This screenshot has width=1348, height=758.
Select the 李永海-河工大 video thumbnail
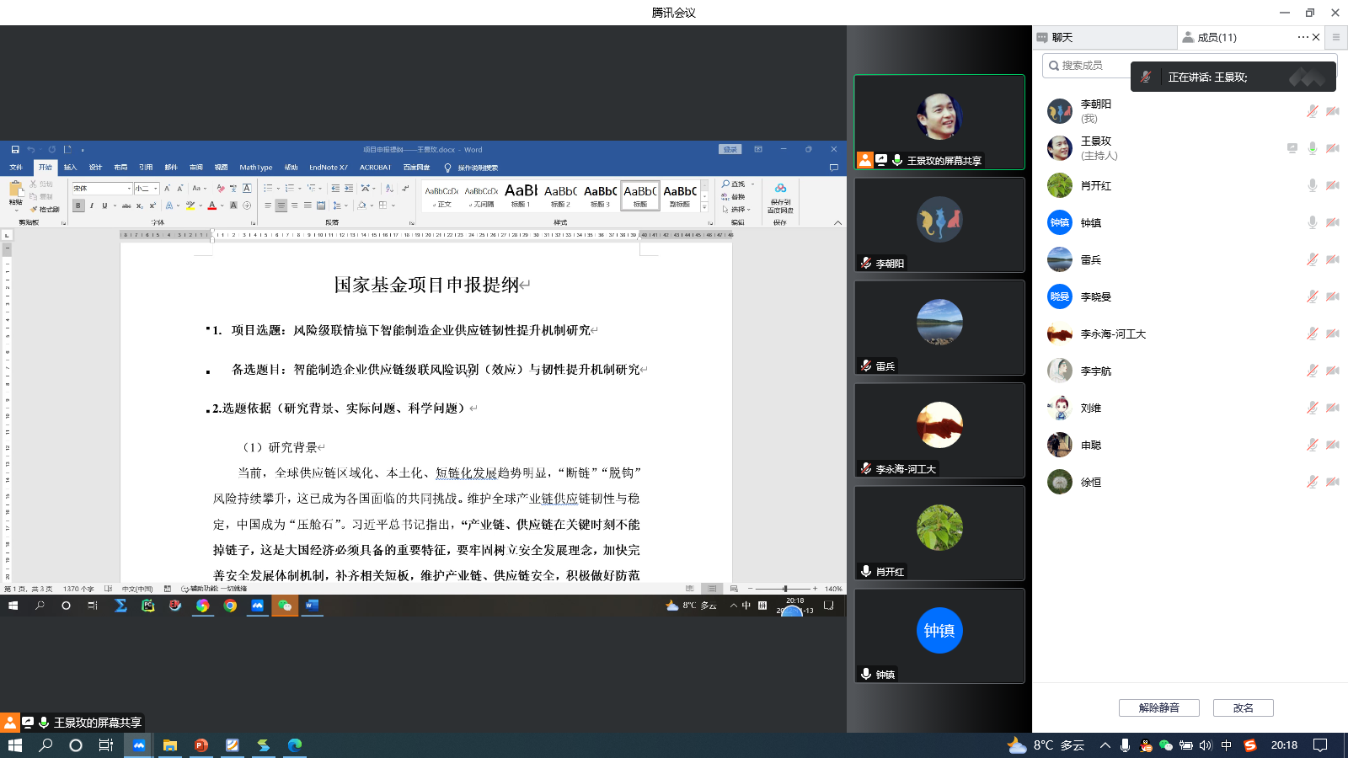tap(939, 430)
